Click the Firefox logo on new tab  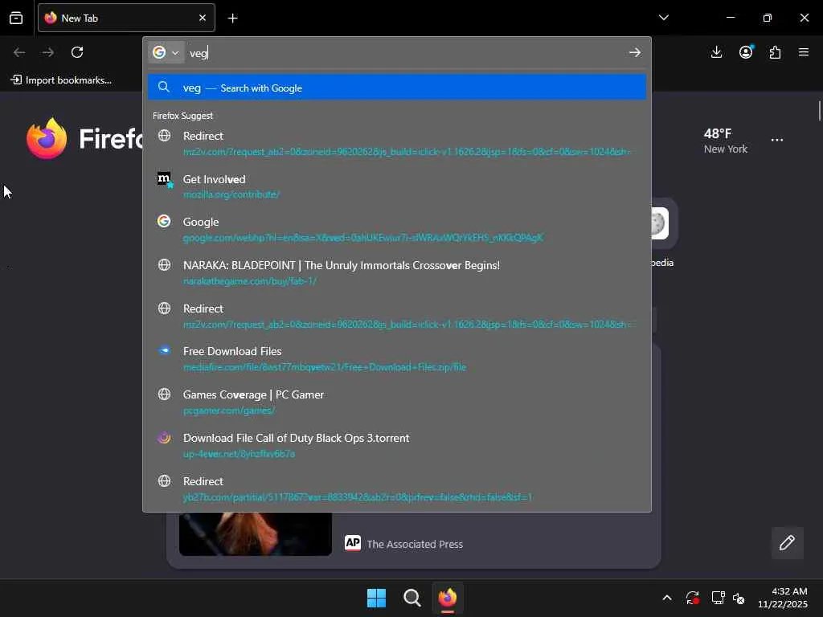click(47, 138)
